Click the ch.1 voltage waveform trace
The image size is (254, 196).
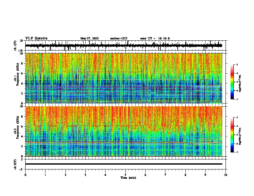(x=124, y=45)
